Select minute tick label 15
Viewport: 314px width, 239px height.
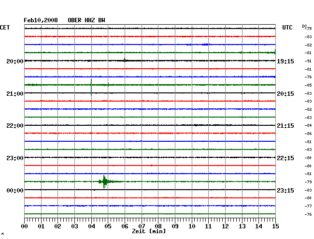coord(275,226)
